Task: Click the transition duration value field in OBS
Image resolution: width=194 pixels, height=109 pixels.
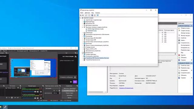Action: pyautogui.click(x=56, y=93)
